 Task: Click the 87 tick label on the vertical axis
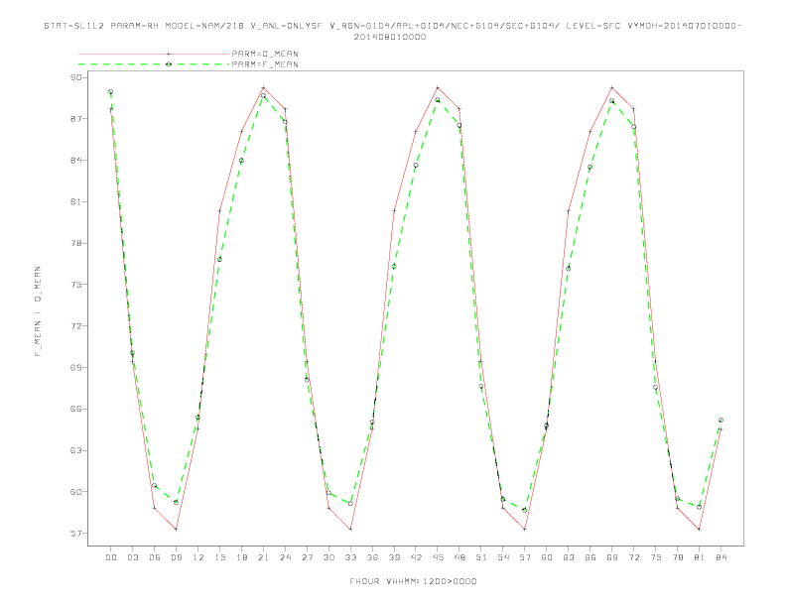coord(75,119)
